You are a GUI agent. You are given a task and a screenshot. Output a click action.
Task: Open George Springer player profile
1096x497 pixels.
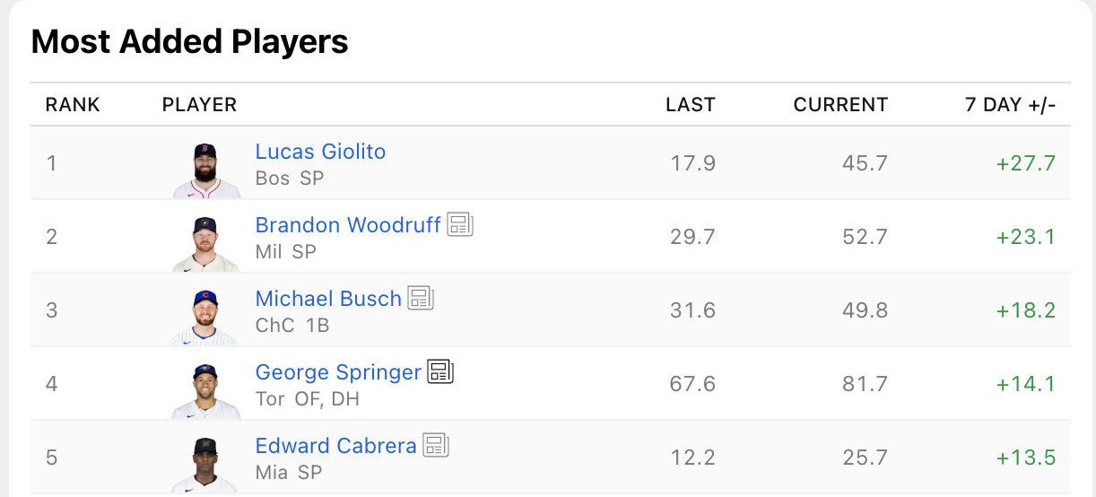point(338,372)
